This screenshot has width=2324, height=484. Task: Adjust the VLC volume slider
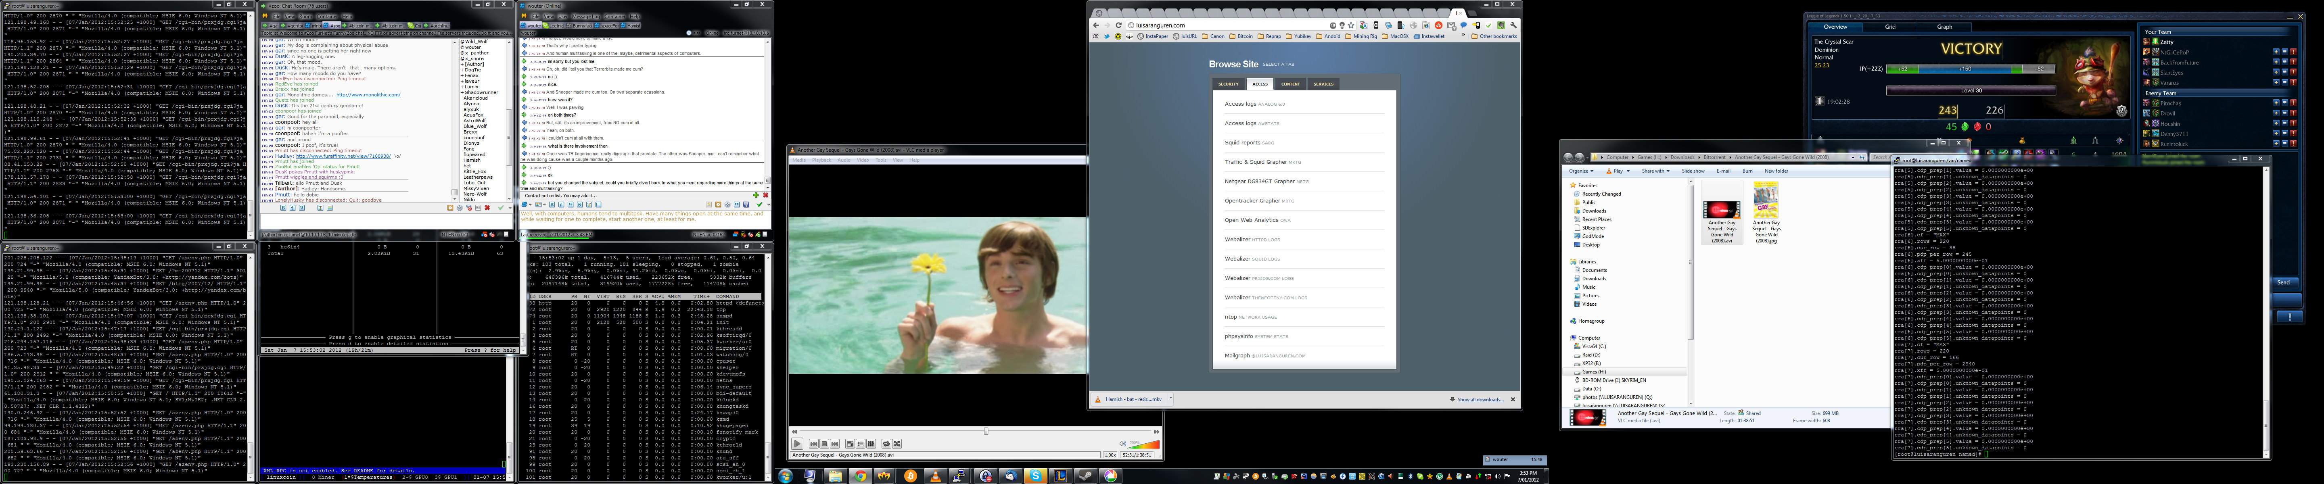1144,445
